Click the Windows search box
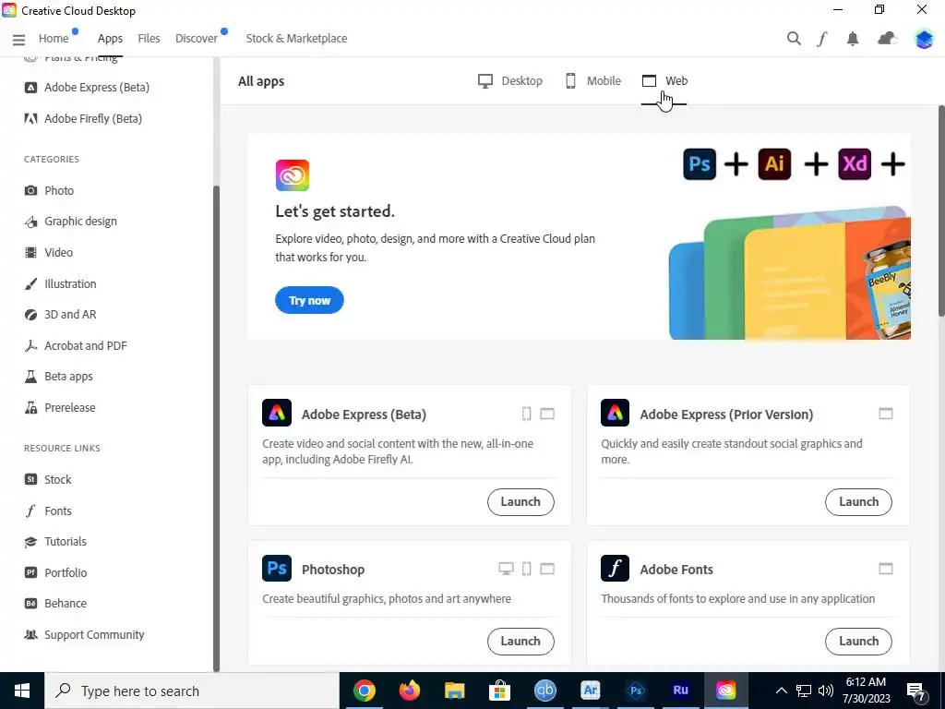The height and width of the screenshot is (709, 945). pyautogui.click(x=192, y=691)
